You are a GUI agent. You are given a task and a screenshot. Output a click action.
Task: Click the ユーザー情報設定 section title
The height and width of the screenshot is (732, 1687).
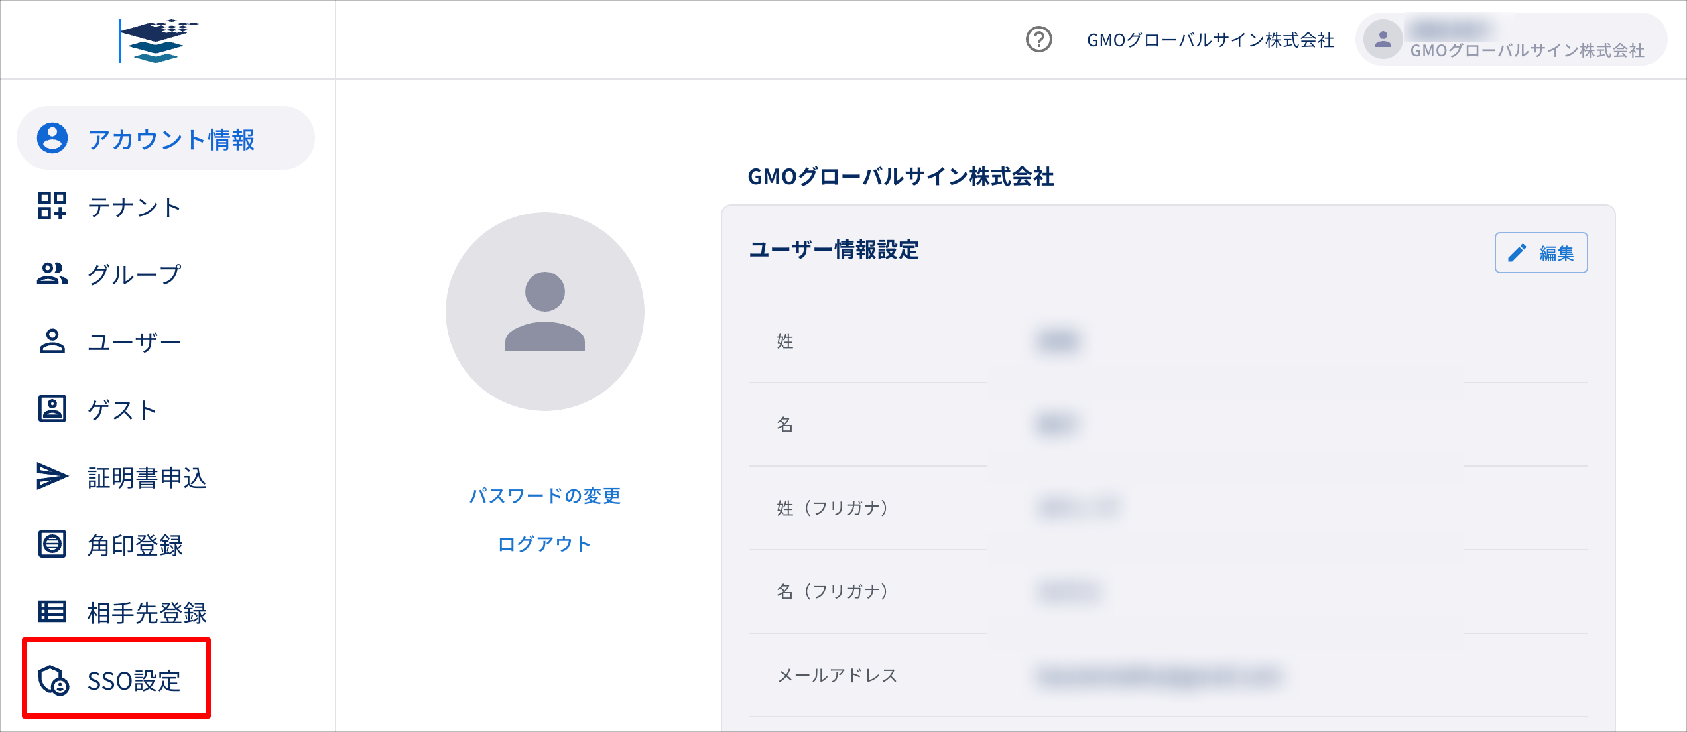pos(834,250)
